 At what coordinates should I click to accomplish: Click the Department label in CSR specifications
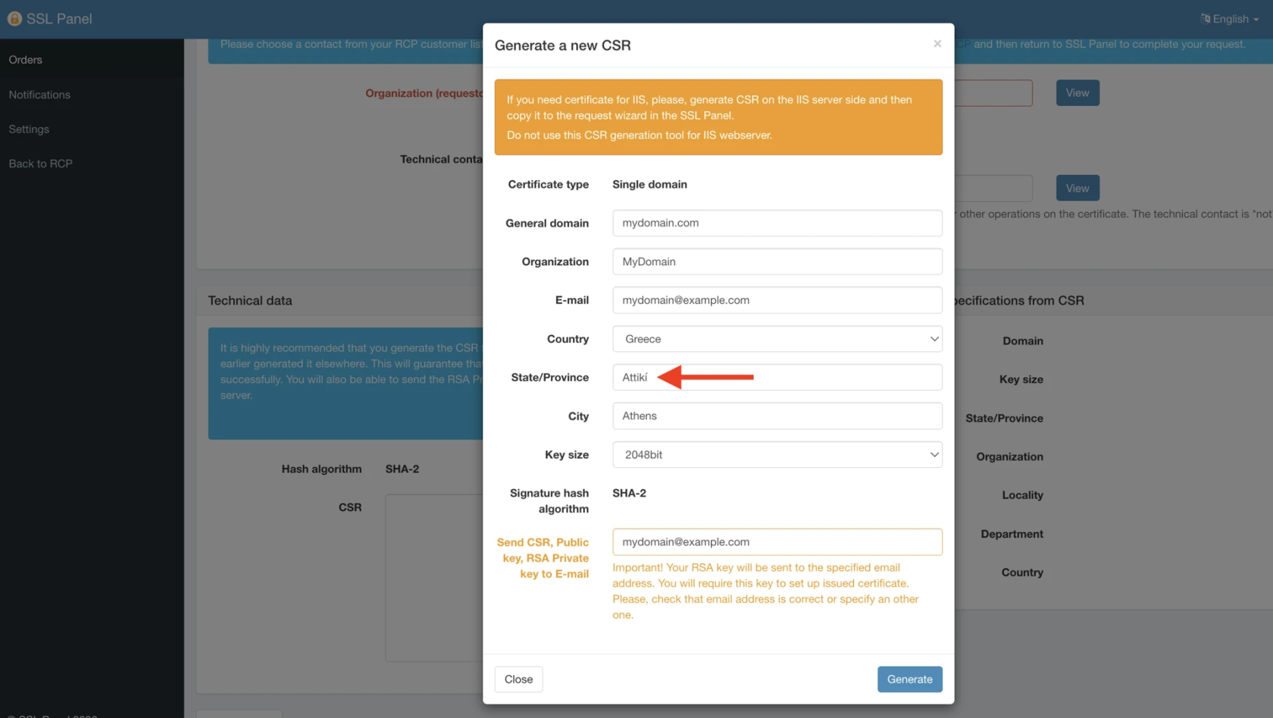[x=1012, y=534]
